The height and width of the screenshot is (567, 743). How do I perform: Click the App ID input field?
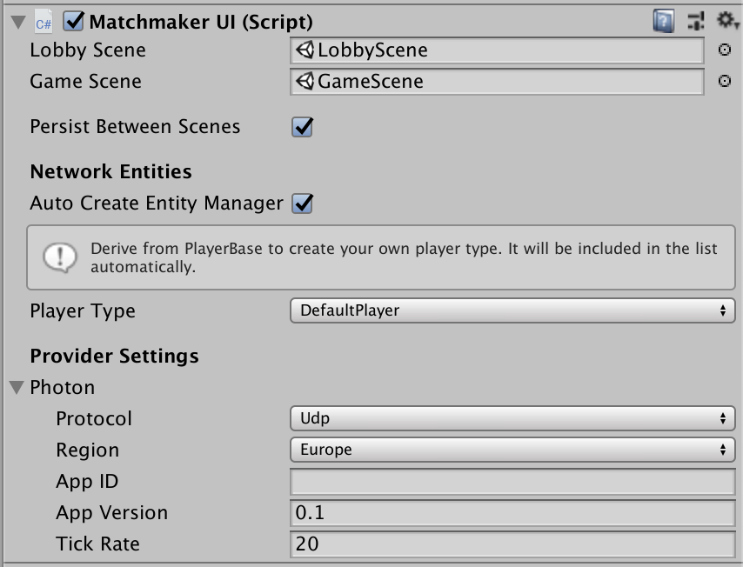point(512,481)
